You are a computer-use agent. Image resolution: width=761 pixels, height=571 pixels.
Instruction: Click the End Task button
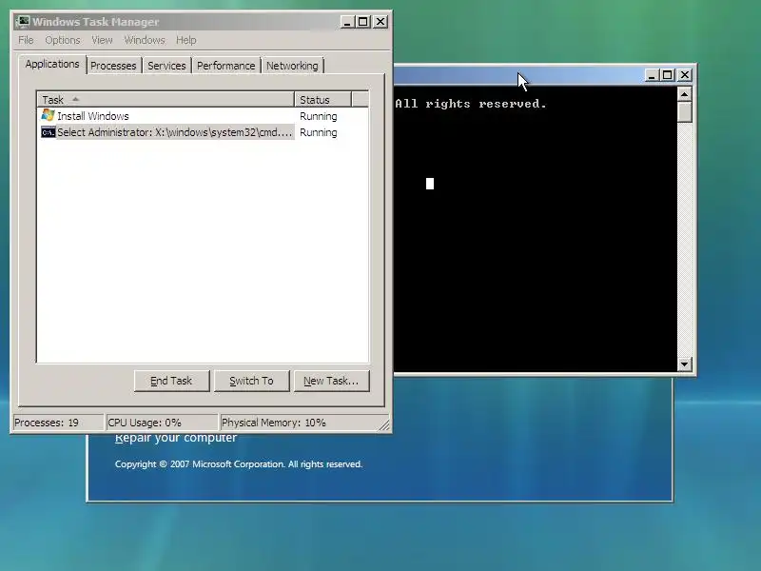pyautogui.click(x=171, y=381)
